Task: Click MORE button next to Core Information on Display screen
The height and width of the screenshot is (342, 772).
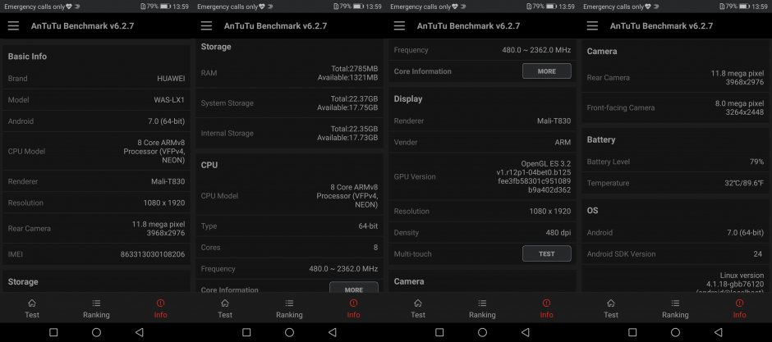Action: [x=546, y=71]
